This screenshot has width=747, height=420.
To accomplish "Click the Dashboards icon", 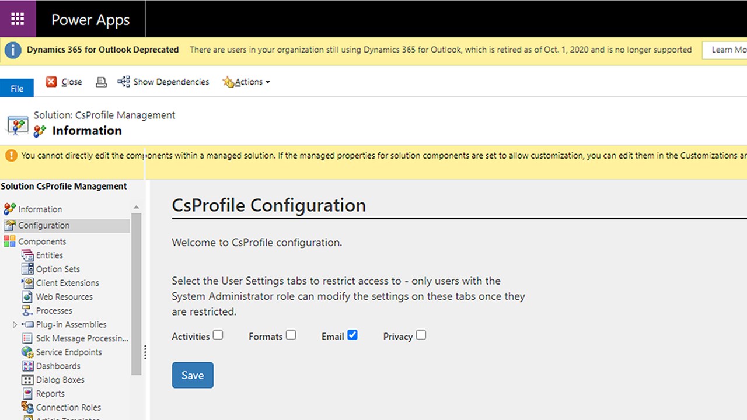I will [27, 366].
